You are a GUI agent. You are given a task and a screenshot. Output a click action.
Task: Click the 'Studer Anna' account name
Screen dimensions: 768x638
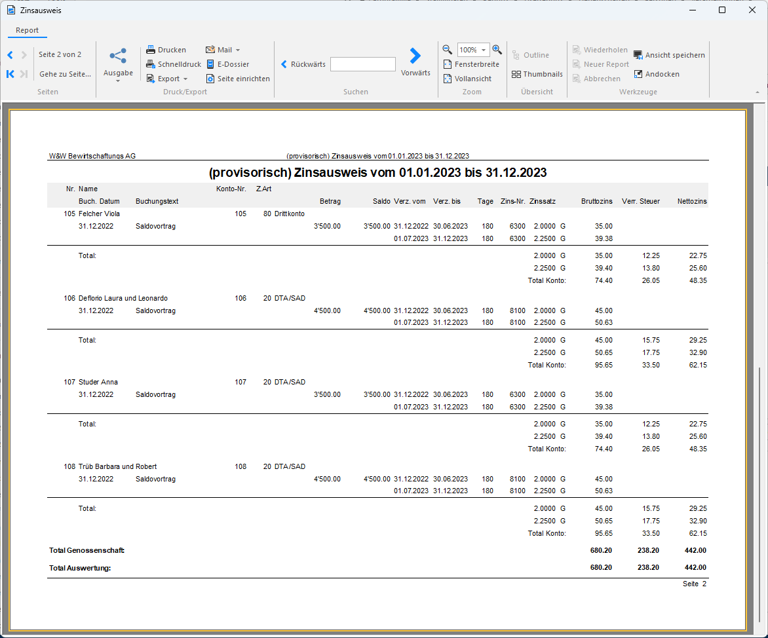[x=98, y=382]
